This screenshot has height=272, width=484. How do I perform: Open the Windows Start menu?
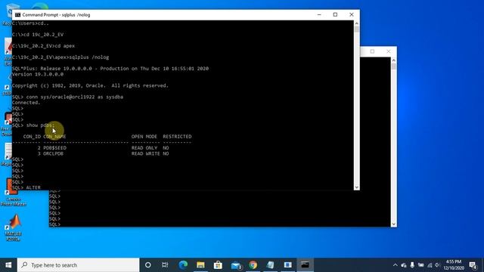[x=8, y=265]
